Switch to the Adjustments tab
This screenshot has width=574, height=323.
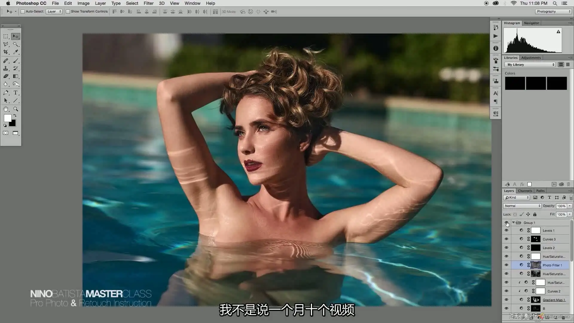pos(531,58)
